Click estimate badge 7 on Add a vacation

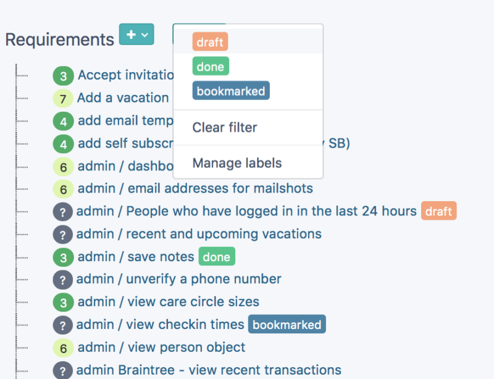[x=63, y=99]
